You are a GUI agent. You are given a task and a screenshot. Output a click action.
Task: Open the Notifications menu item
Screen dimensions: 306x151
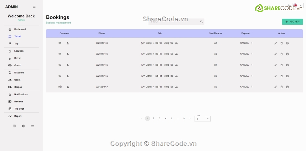point(22,94)
